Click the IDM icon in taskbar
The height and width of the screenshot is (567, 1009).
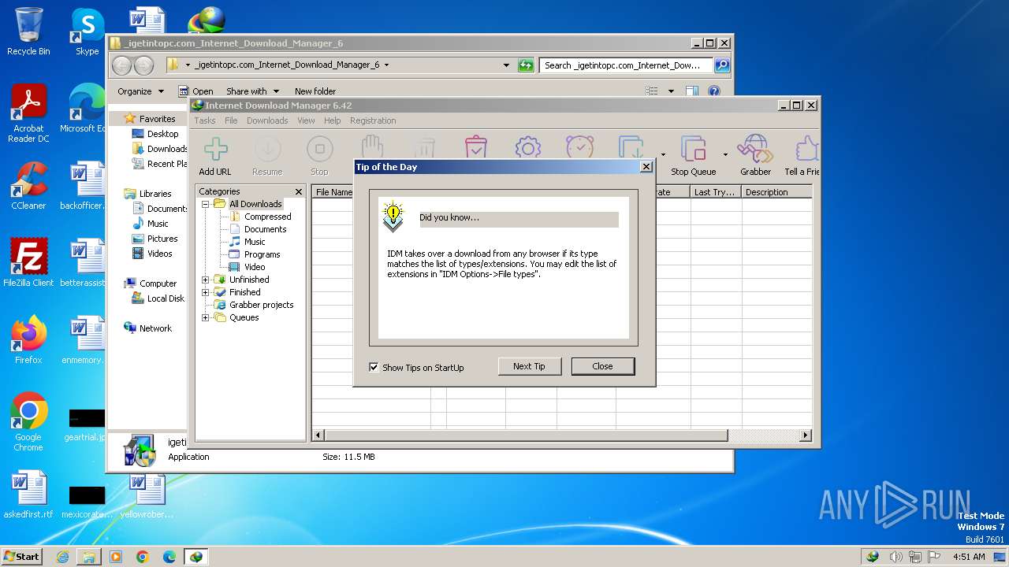click(x=195, y=557)
